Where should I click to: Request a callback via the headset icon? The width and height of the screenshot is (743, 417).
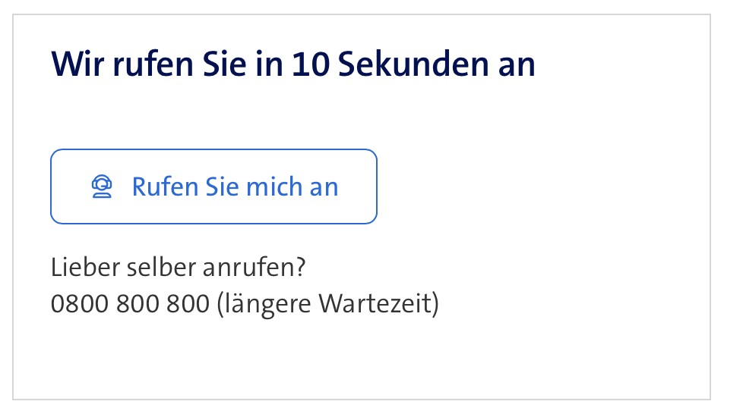pyautogui.click(x=102, y=187)
